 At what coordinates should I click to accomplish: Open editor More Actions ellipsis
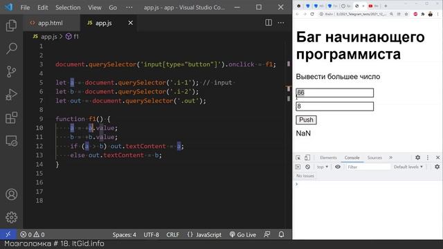pos(281,23)
